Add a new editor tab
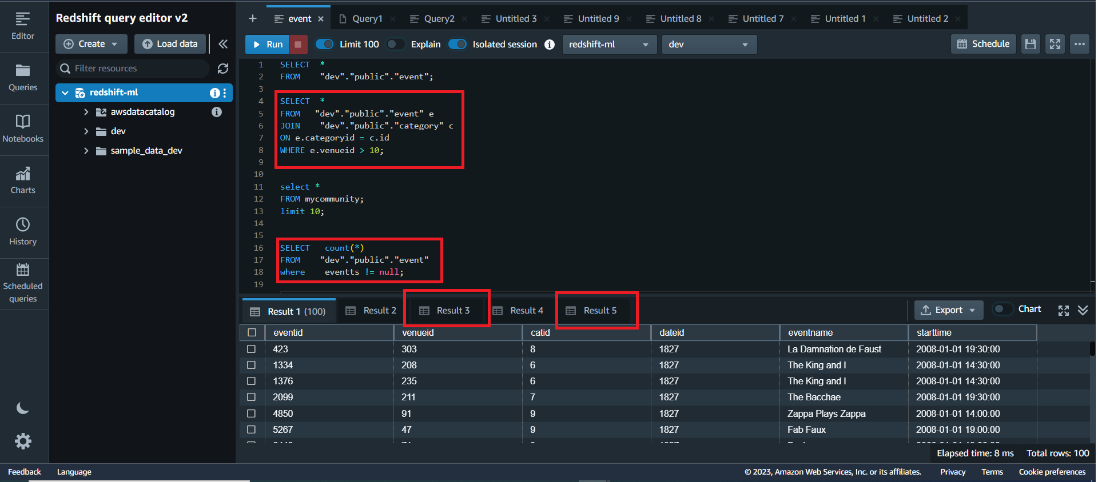Viewport: 1098px width, 482px height. coord(252,19)
